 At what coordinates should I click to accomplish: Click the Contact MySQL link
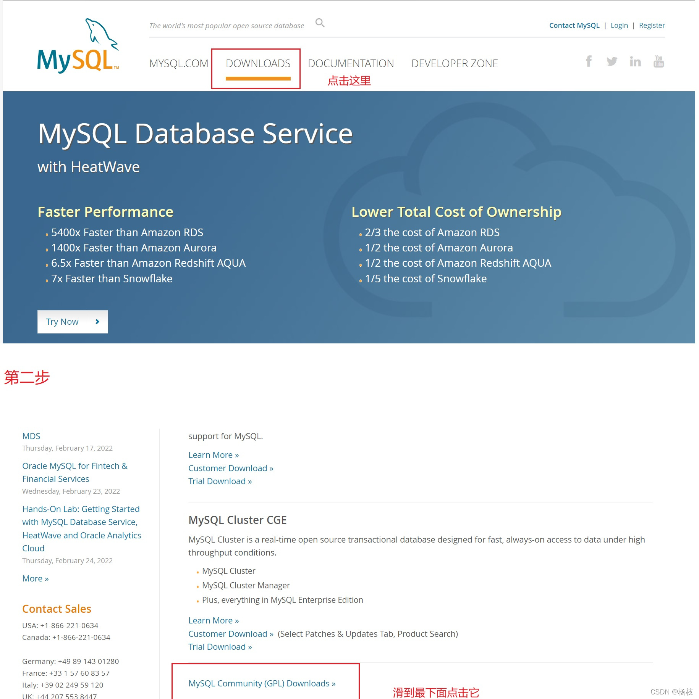point(574,26)
